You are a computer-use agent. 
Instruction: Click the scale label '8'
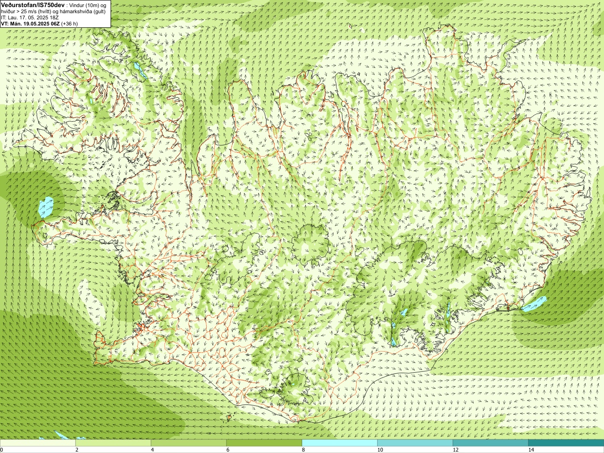[x=303, y=450]
